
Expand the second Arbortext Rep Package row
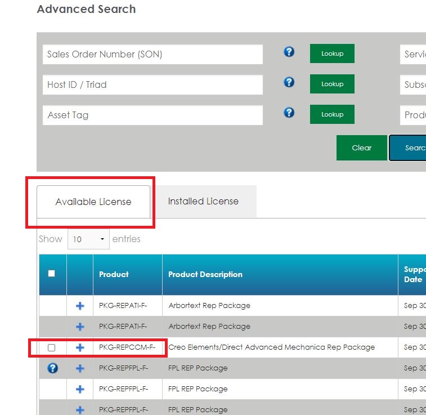(80, 327)
